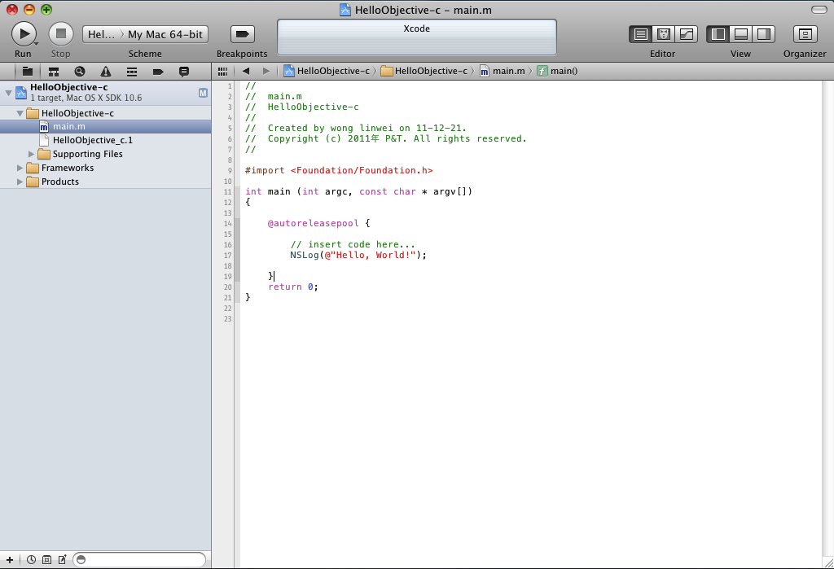This screenshot has height=569, width=834.
Task: Switch to the Standard editor
Action: (x=641, y=34)
